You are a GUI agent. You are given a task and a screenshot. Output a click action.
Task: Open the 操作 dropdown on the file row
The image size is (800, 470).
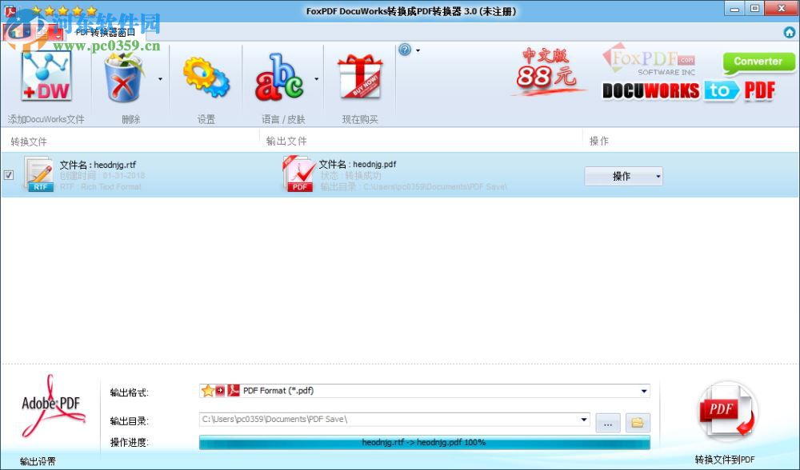pyautogui.click(x=623, y=176)
